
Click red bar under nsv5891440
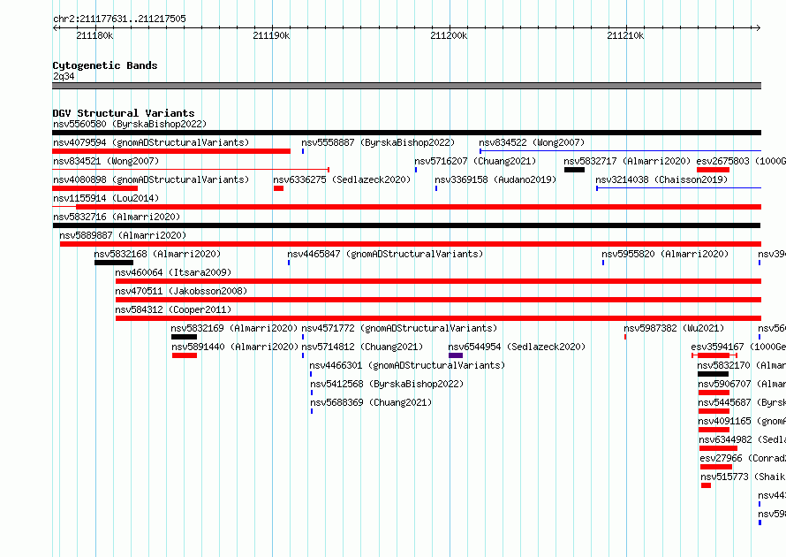pos(185,355)
